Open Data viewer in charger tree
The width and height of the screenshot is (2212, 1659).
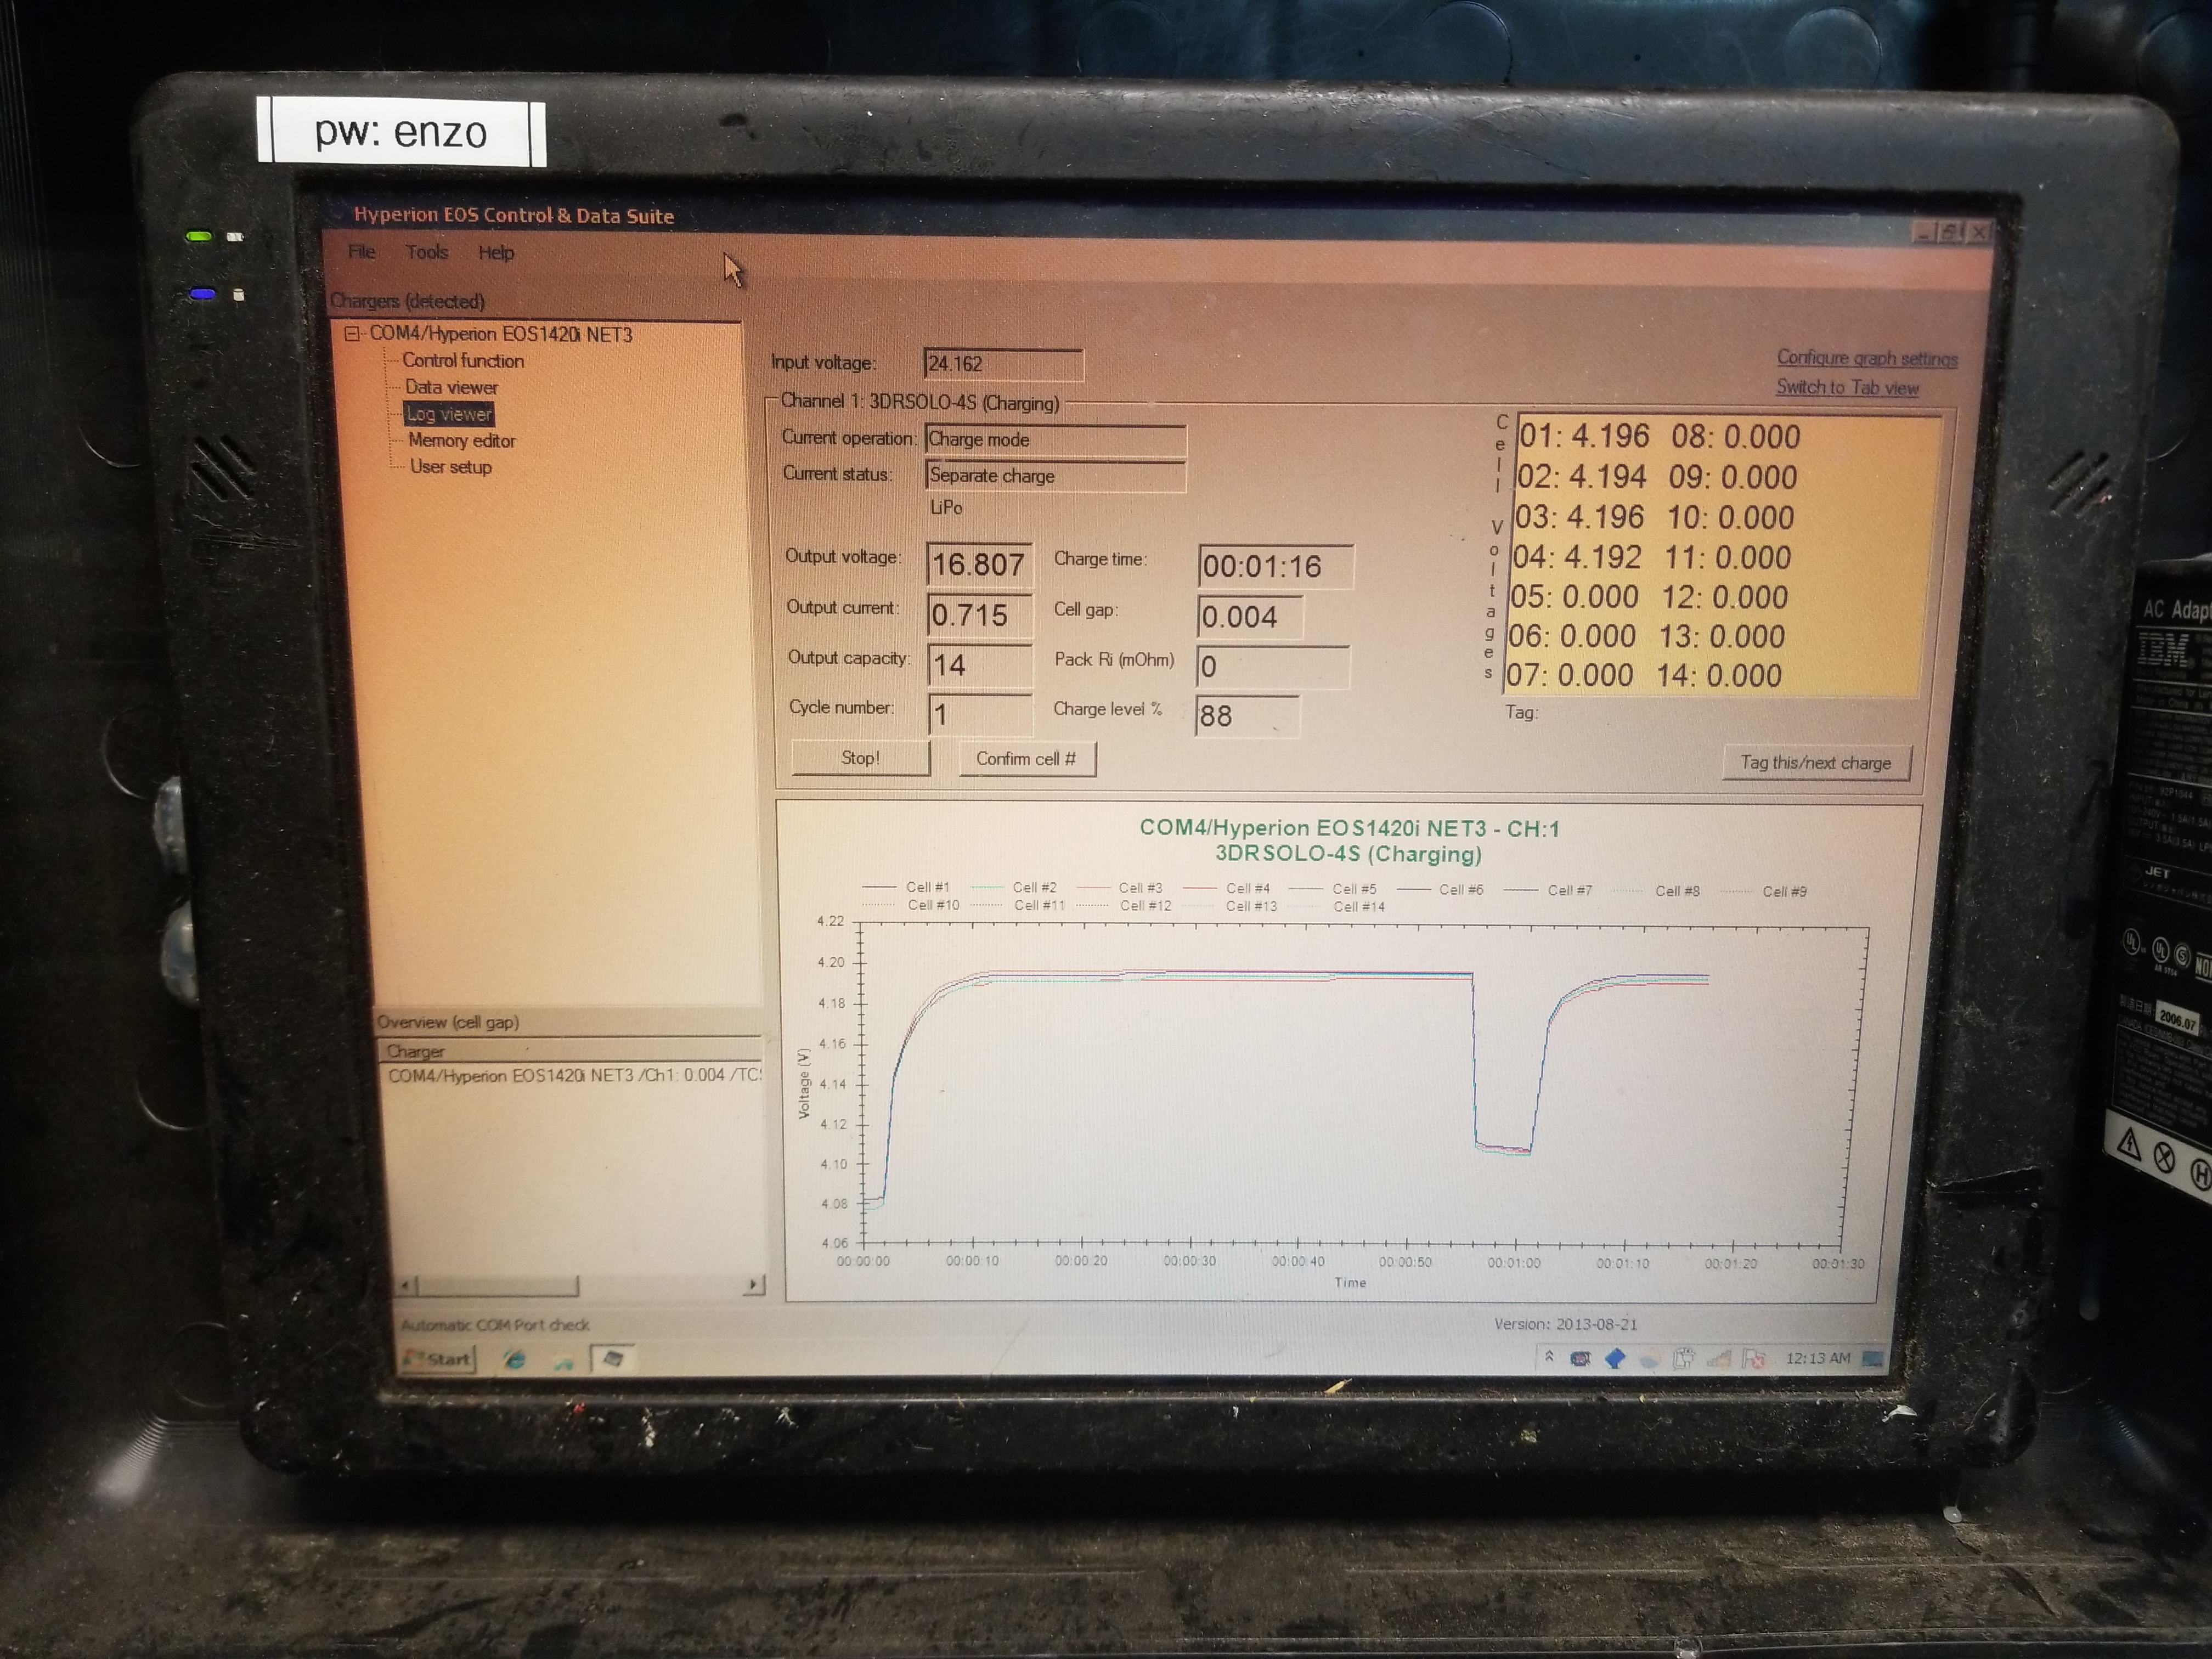click(x=451, y=387)
